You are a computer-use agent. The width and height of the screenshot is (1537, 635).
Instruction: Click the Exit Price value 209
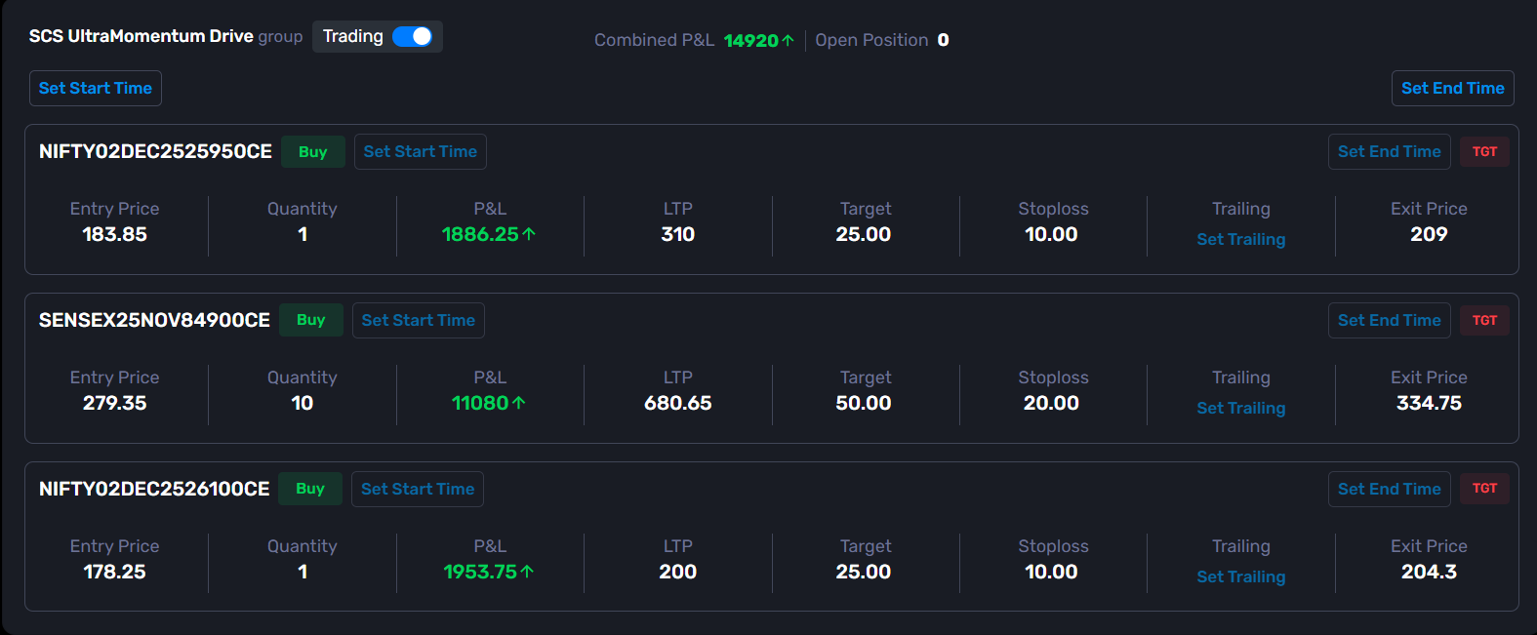click(1429, 234)
